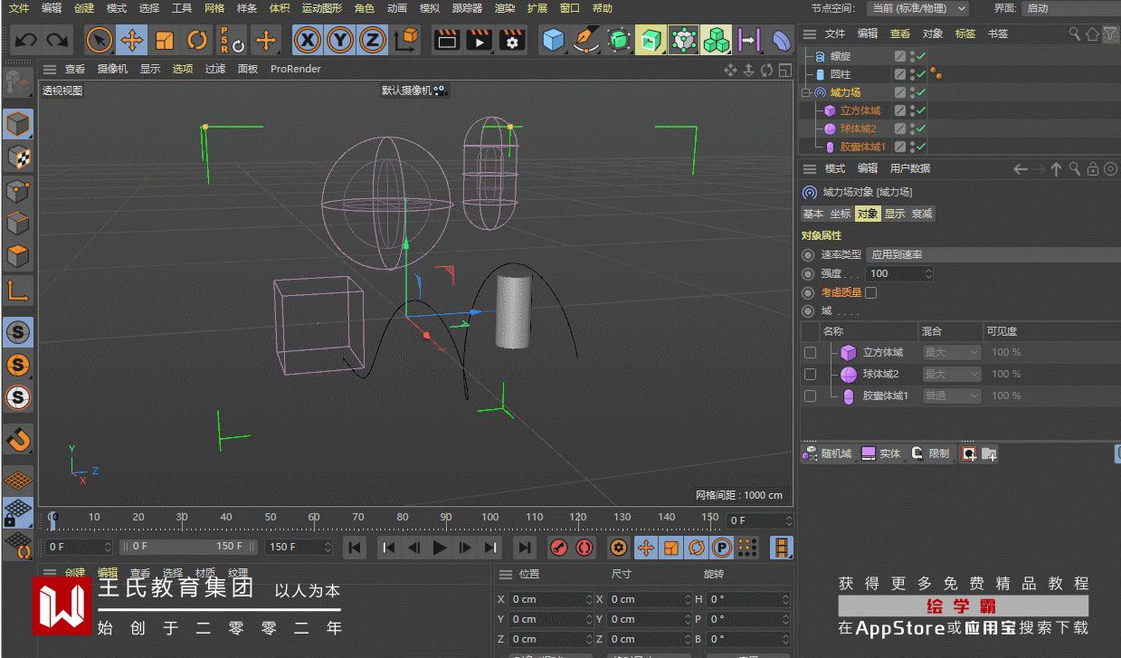Click the Make Editable icon
The height and width of the screenshot is (658, 1121).
[x=18, y=84]
